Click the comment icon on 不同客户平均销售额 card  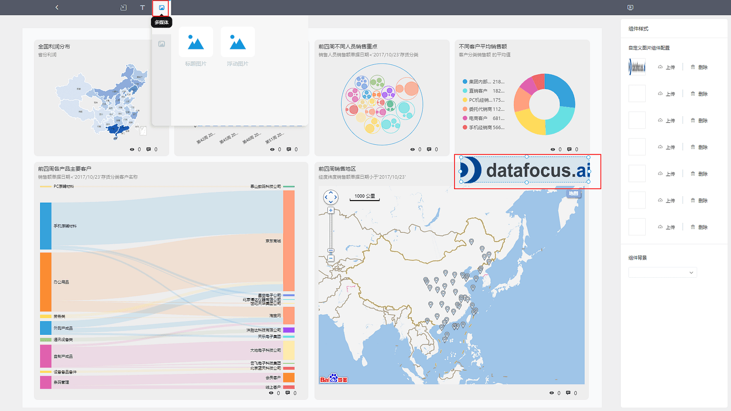point(569,149)
